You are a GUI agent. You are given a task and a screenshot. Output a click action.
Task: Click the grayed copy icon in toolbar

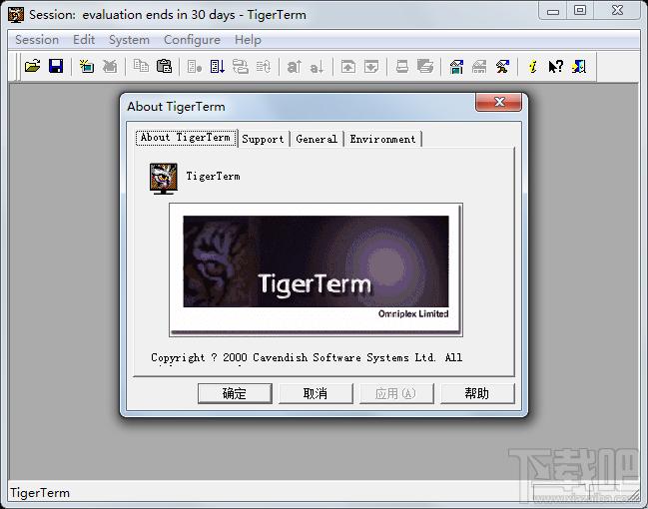pos(141,66)
